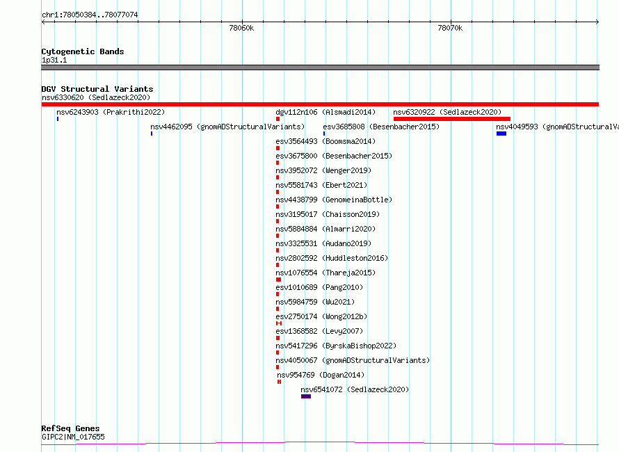This screenshot has height=452, width=619.
Task: Click nsv6541072 (Sedlazeck2020) label
Action: pyautogui.click(x=355, y=389)
